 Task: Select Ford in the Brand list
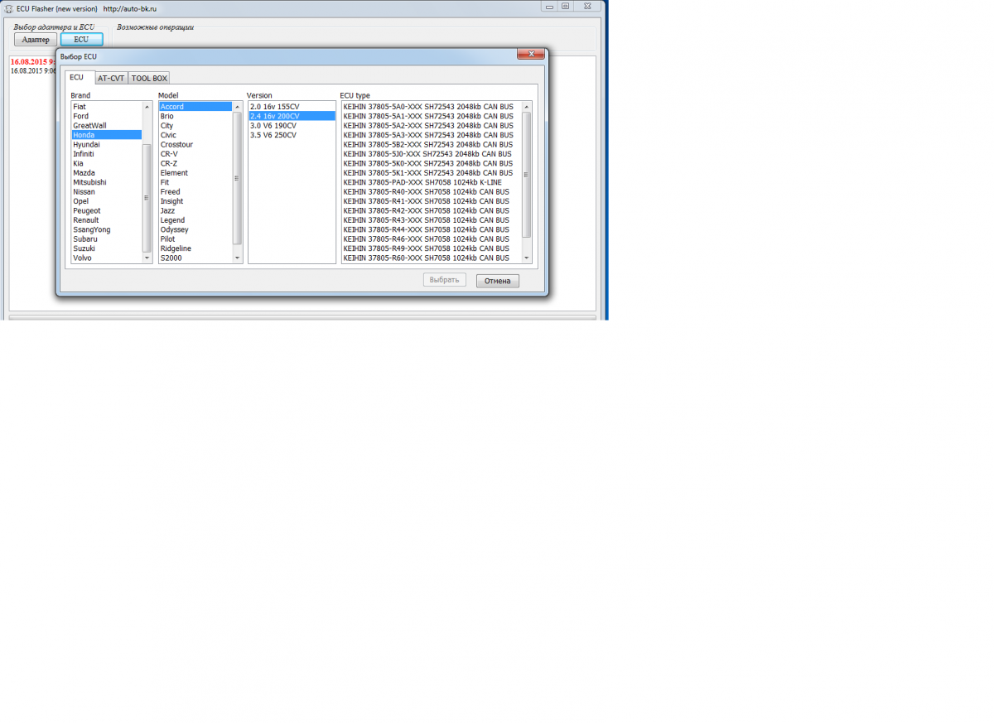click(106, 117)
